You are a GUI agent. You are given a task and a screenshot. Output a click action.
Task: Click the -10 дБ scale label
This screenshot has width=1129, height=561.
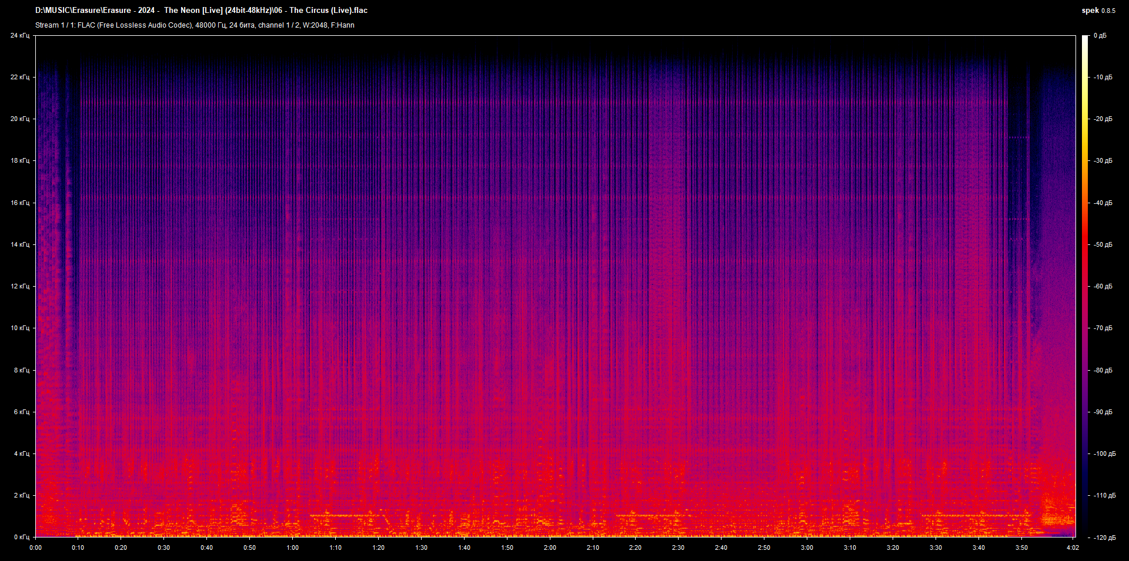[1103, 78]
